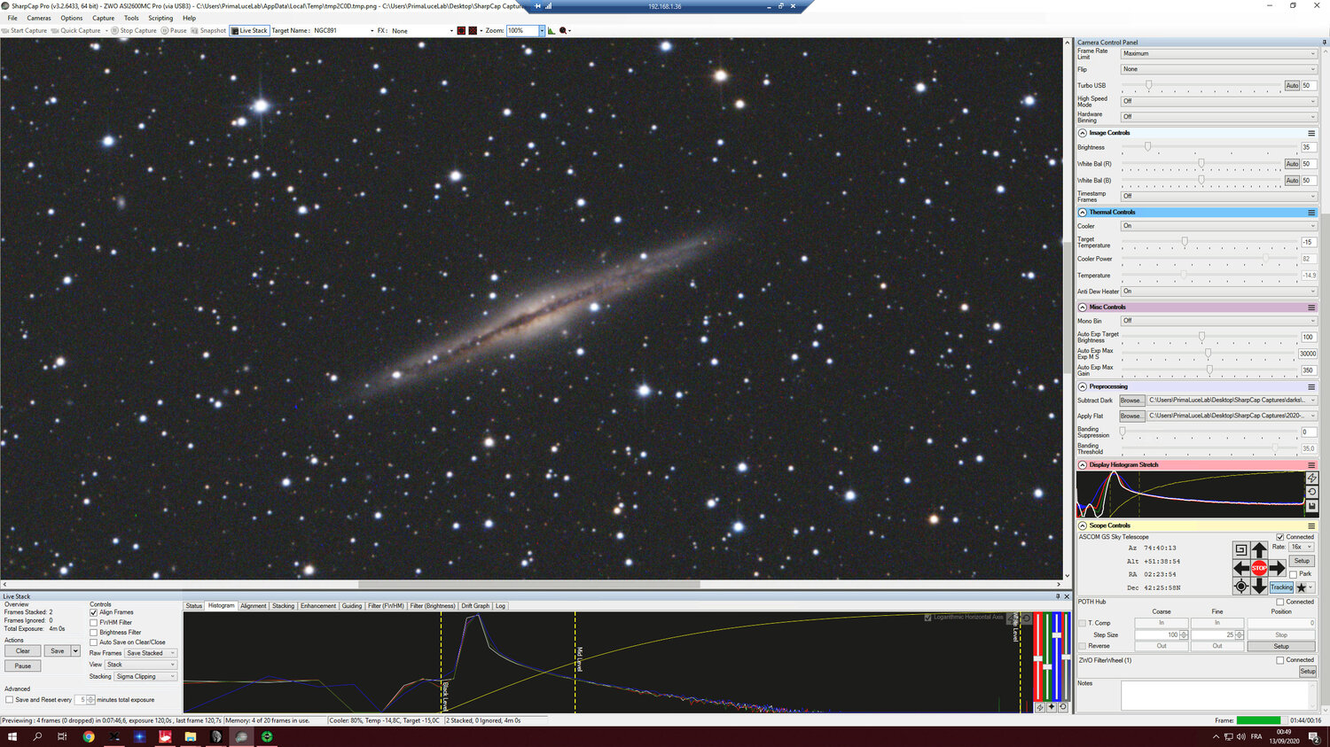Open the Cooler On dropdown
This screenshot has height=747, width=1330.
1219,226
